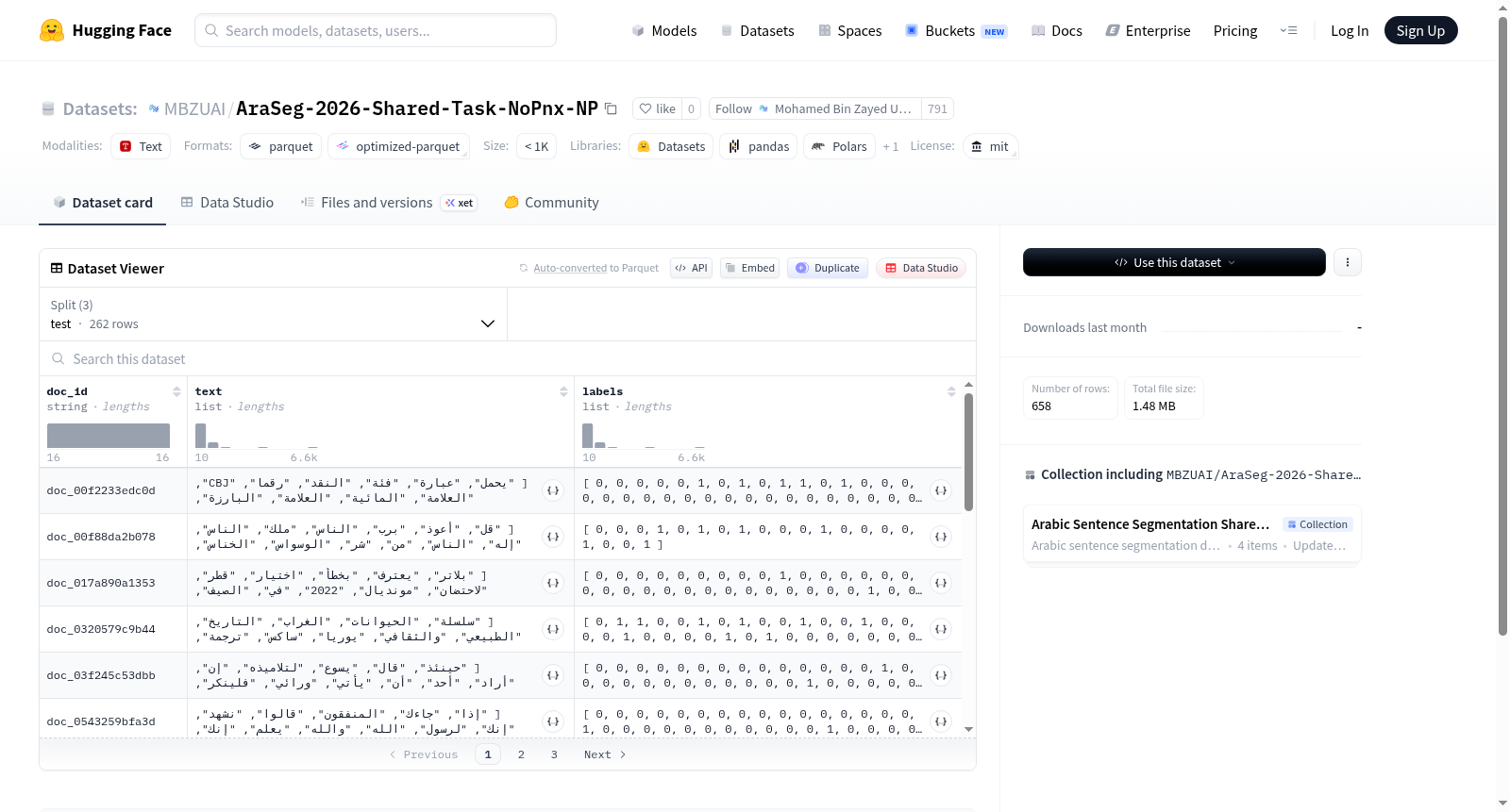Viewport: 1510px width, 812px height.
Task: Open Models in the top navigation
Action: coord(664,30)
